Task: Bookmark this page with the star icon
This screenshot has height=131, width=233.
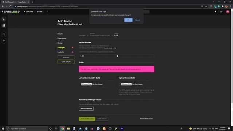Action: pos(206,7)
